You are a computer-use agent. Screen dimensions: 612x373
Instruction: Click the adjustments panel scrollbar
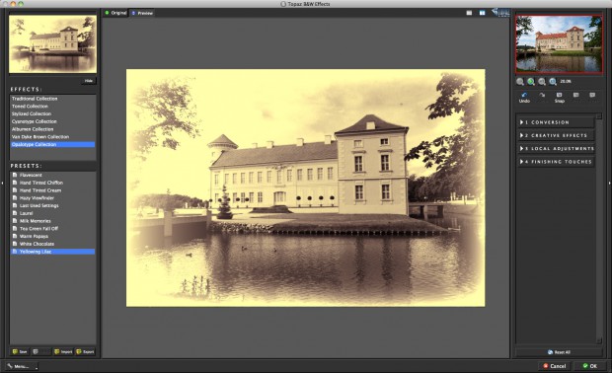click(599, 228)
